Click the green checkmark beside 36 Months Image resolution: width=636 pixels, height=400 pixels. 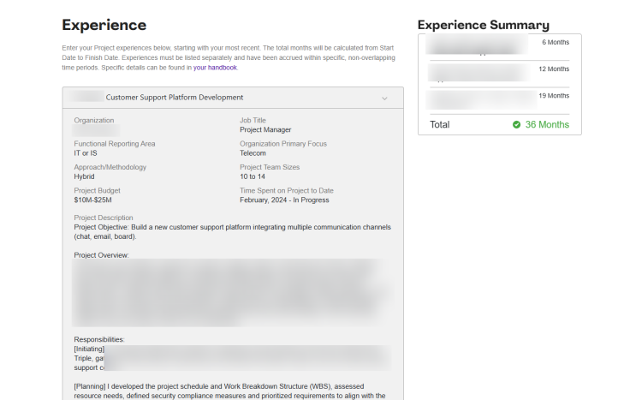tap(516, 125)
